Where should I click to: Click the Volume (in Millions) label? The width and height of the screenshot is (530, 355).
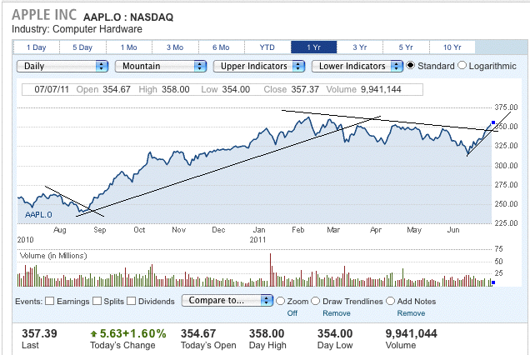(53, 256)
